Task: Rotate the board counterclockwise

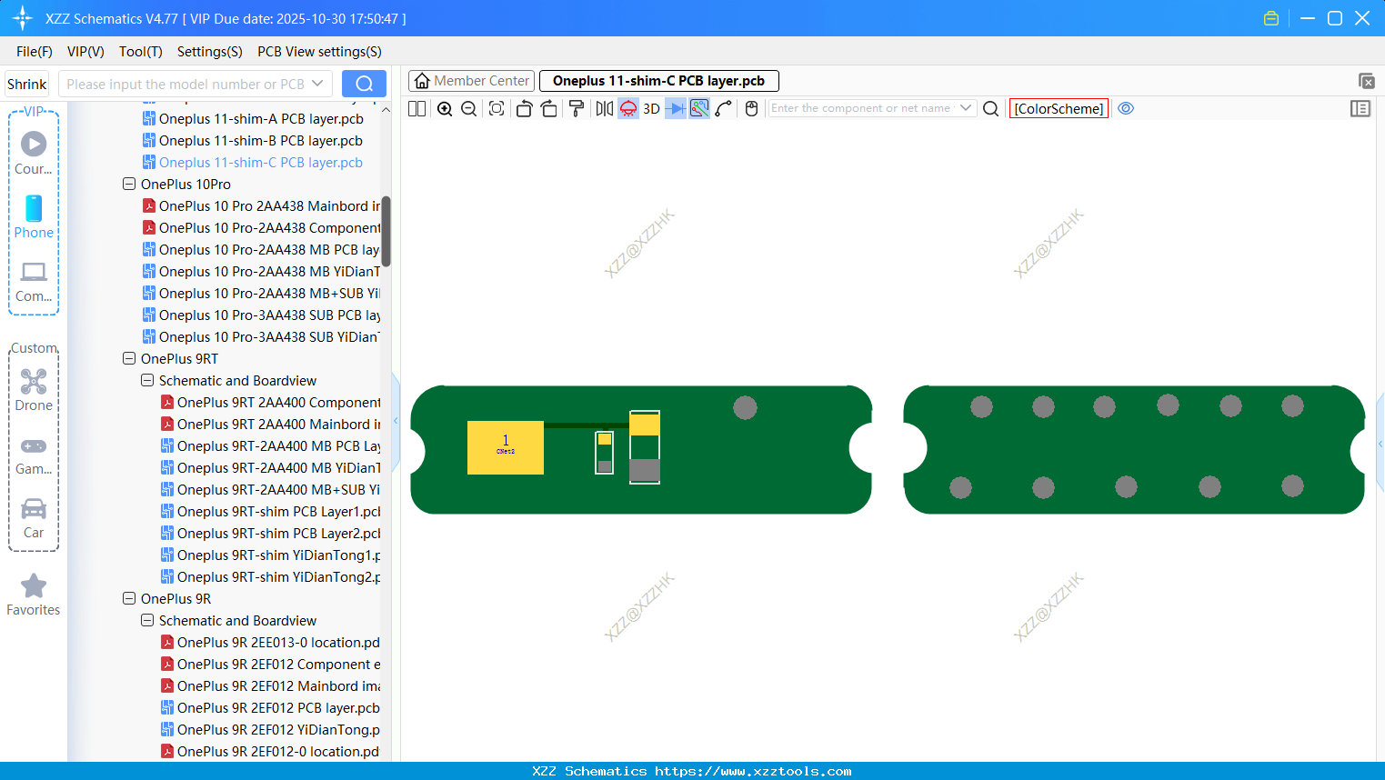Action: 524,108
